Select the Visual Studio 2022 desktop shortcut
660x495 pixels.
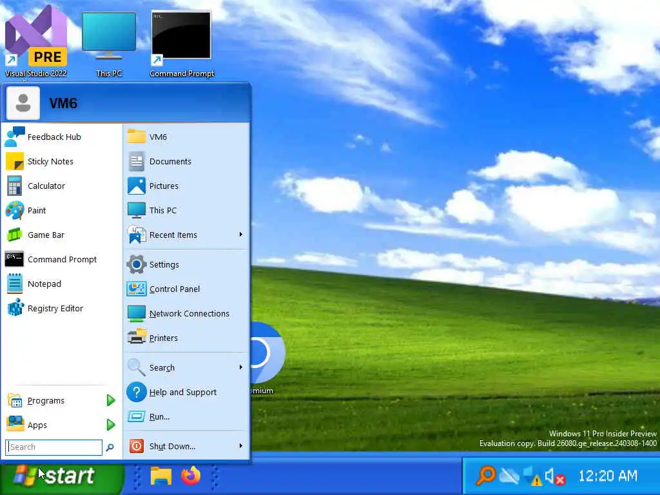[36, 42]
